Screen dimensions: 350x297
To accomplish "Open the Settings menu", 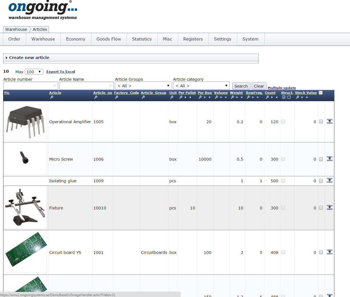I will 223,39.
